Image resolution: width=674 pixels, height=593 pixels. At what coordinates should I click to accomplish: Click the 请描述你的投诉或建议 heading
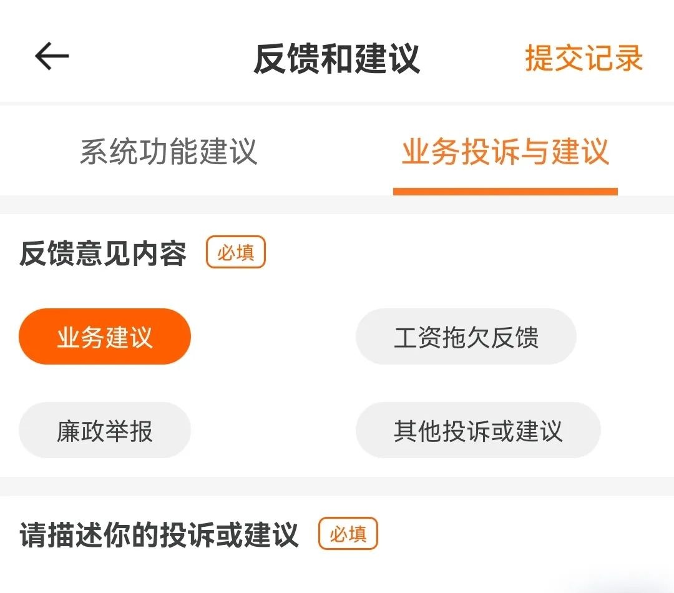(159, 536)
